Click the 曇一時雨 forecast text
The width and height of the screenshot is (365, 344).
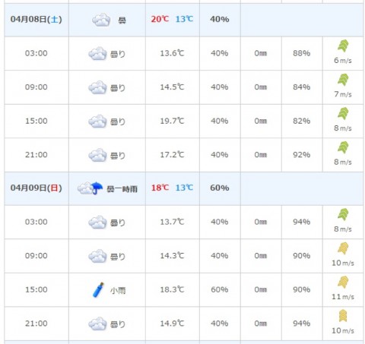click(x=122, y=189)
